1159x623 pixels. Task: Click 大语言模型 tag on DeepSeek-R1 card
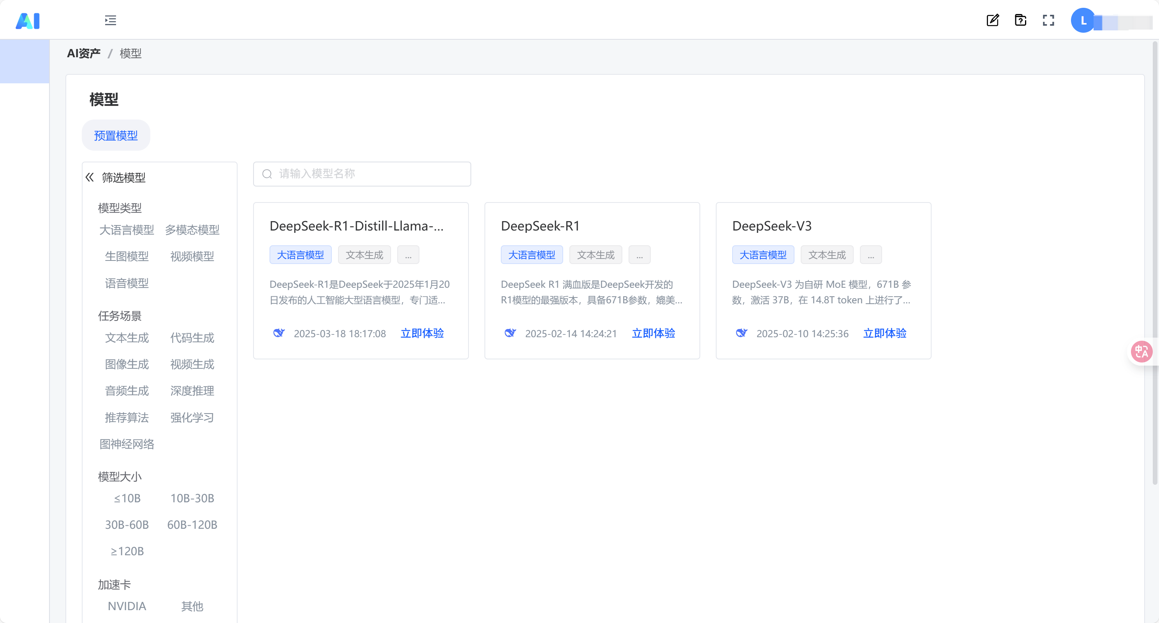click(x=531, y=255)
